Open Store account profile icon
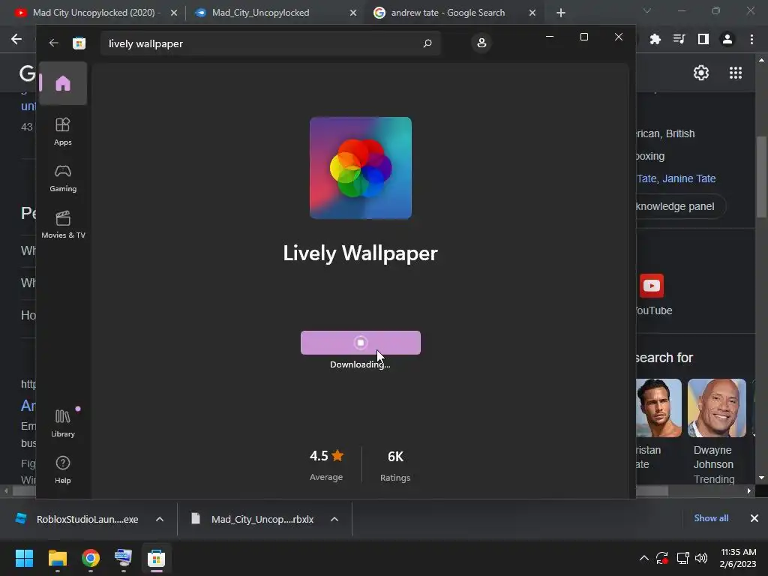This screenshot has width=768, height=576. [x=481, y=43]
